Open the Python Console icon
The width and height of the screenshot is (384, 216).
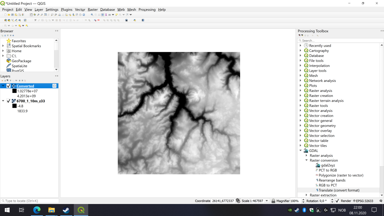click(x=134, y=20)
